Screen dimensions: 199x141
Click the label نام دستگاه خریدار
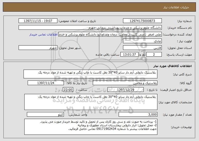pyautogui.click(x=180, y=28)
